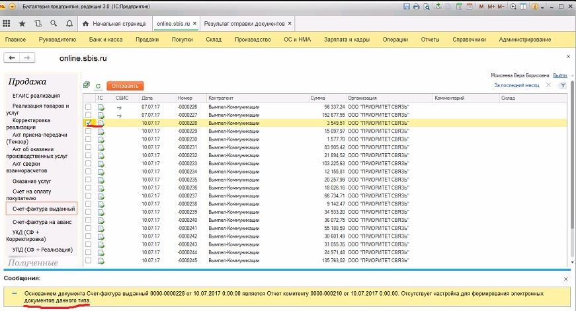Screen dimensions: 576x311
Task: Open the notifications bell icon
Action: (x=69, y=24)
